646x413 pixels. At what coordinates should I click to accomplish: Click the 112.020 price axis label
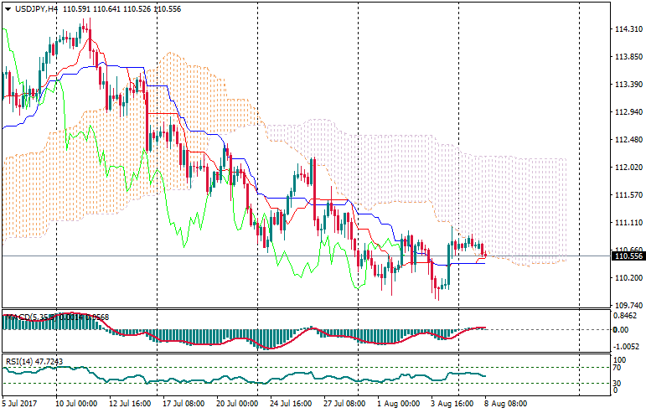(627, 168)
